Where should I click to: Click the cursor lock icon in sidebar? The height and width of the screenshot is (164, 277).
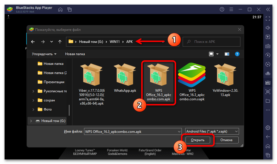[268, 37]
